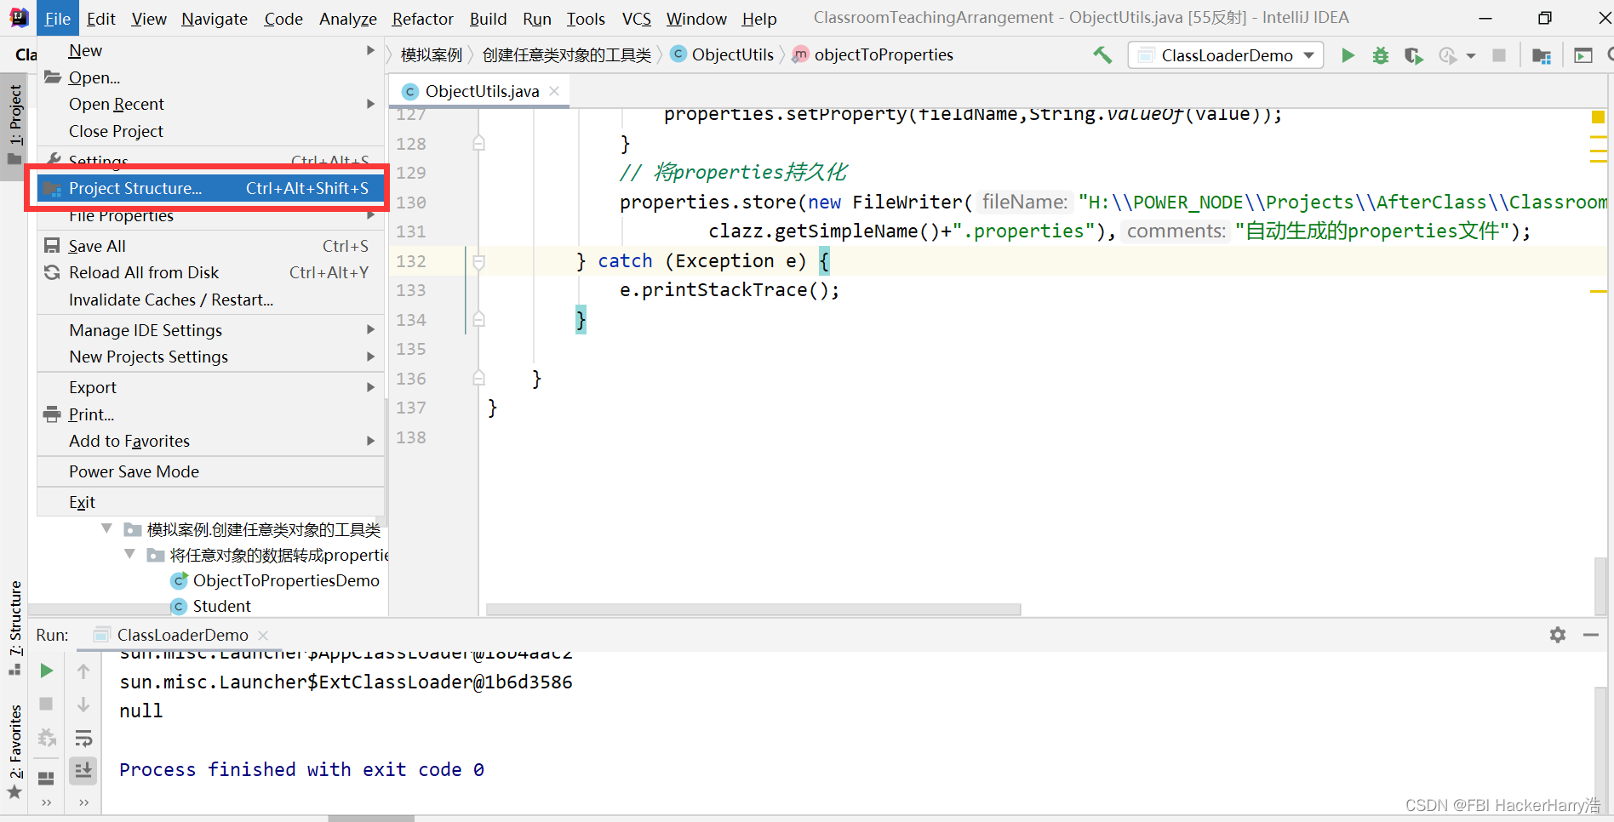Open the Profiler options dropdown arrow
1614x822 pixels.
tap(1471, 56)
